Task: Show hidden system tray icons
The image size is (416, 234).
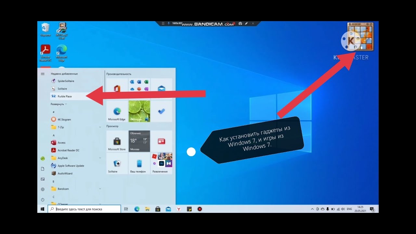Action: [x=312, y=209]
